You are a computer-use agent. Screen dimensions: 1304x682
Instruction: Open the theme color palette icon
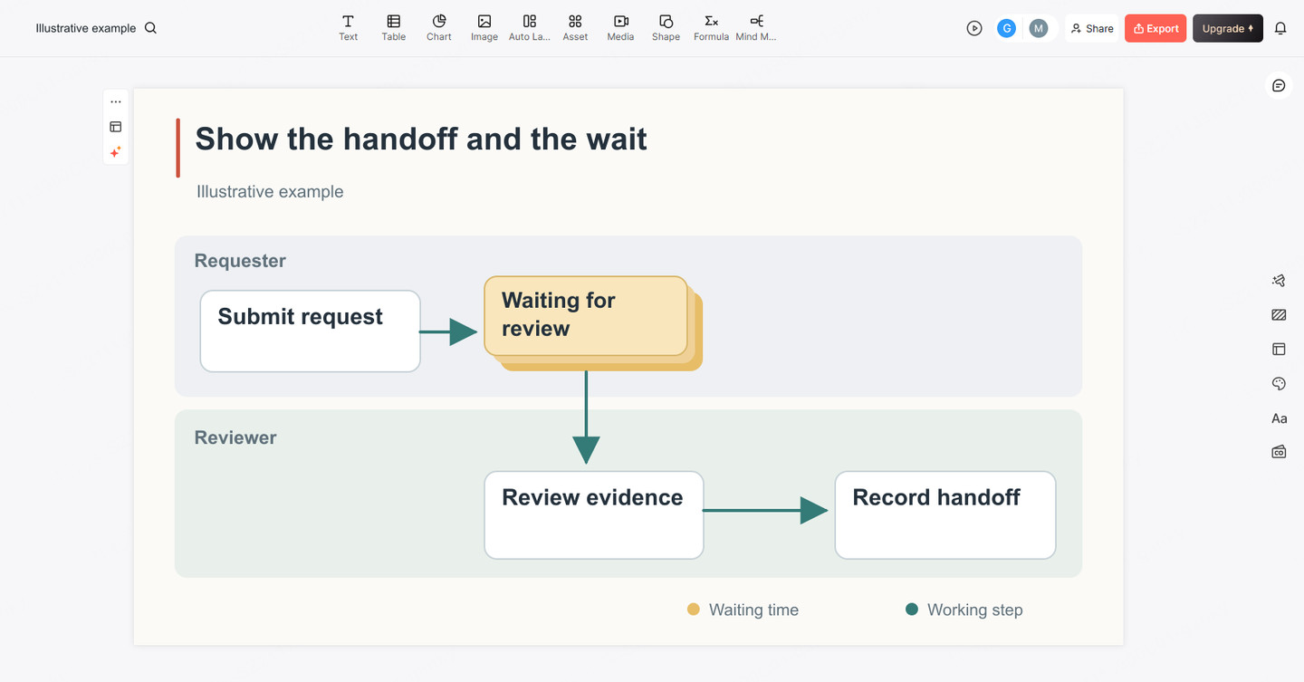click(x=1279, y=384)
